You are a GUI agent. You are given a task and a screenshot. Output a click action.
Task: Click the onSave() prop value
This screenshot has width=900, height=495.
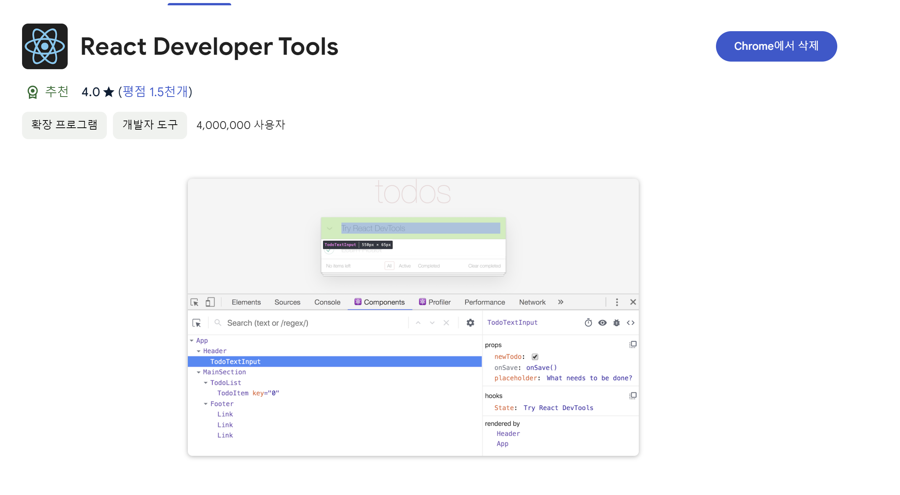point(541,368)
